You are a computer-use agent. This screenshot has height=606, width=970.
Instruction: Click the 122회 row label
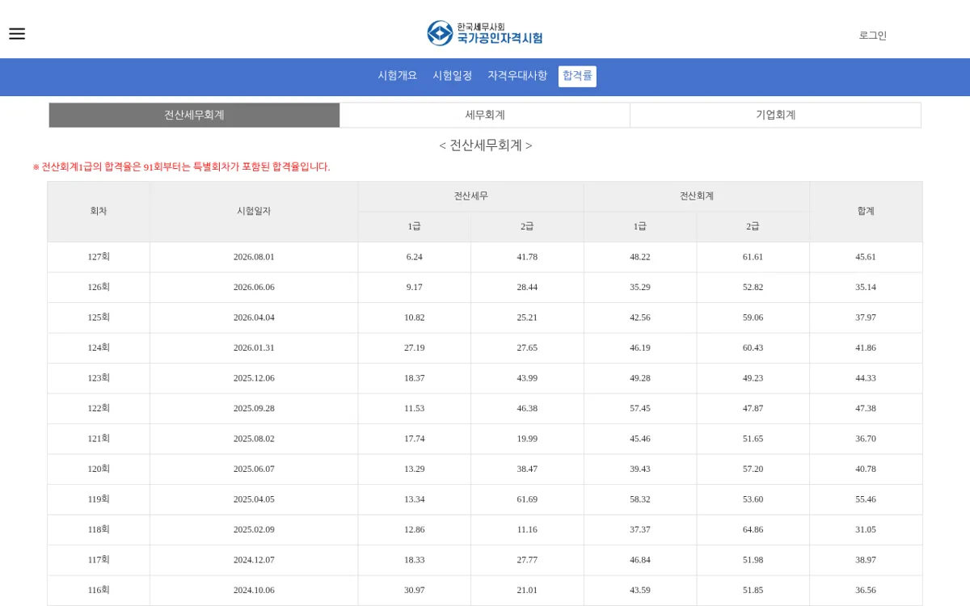tap(99, 408)
